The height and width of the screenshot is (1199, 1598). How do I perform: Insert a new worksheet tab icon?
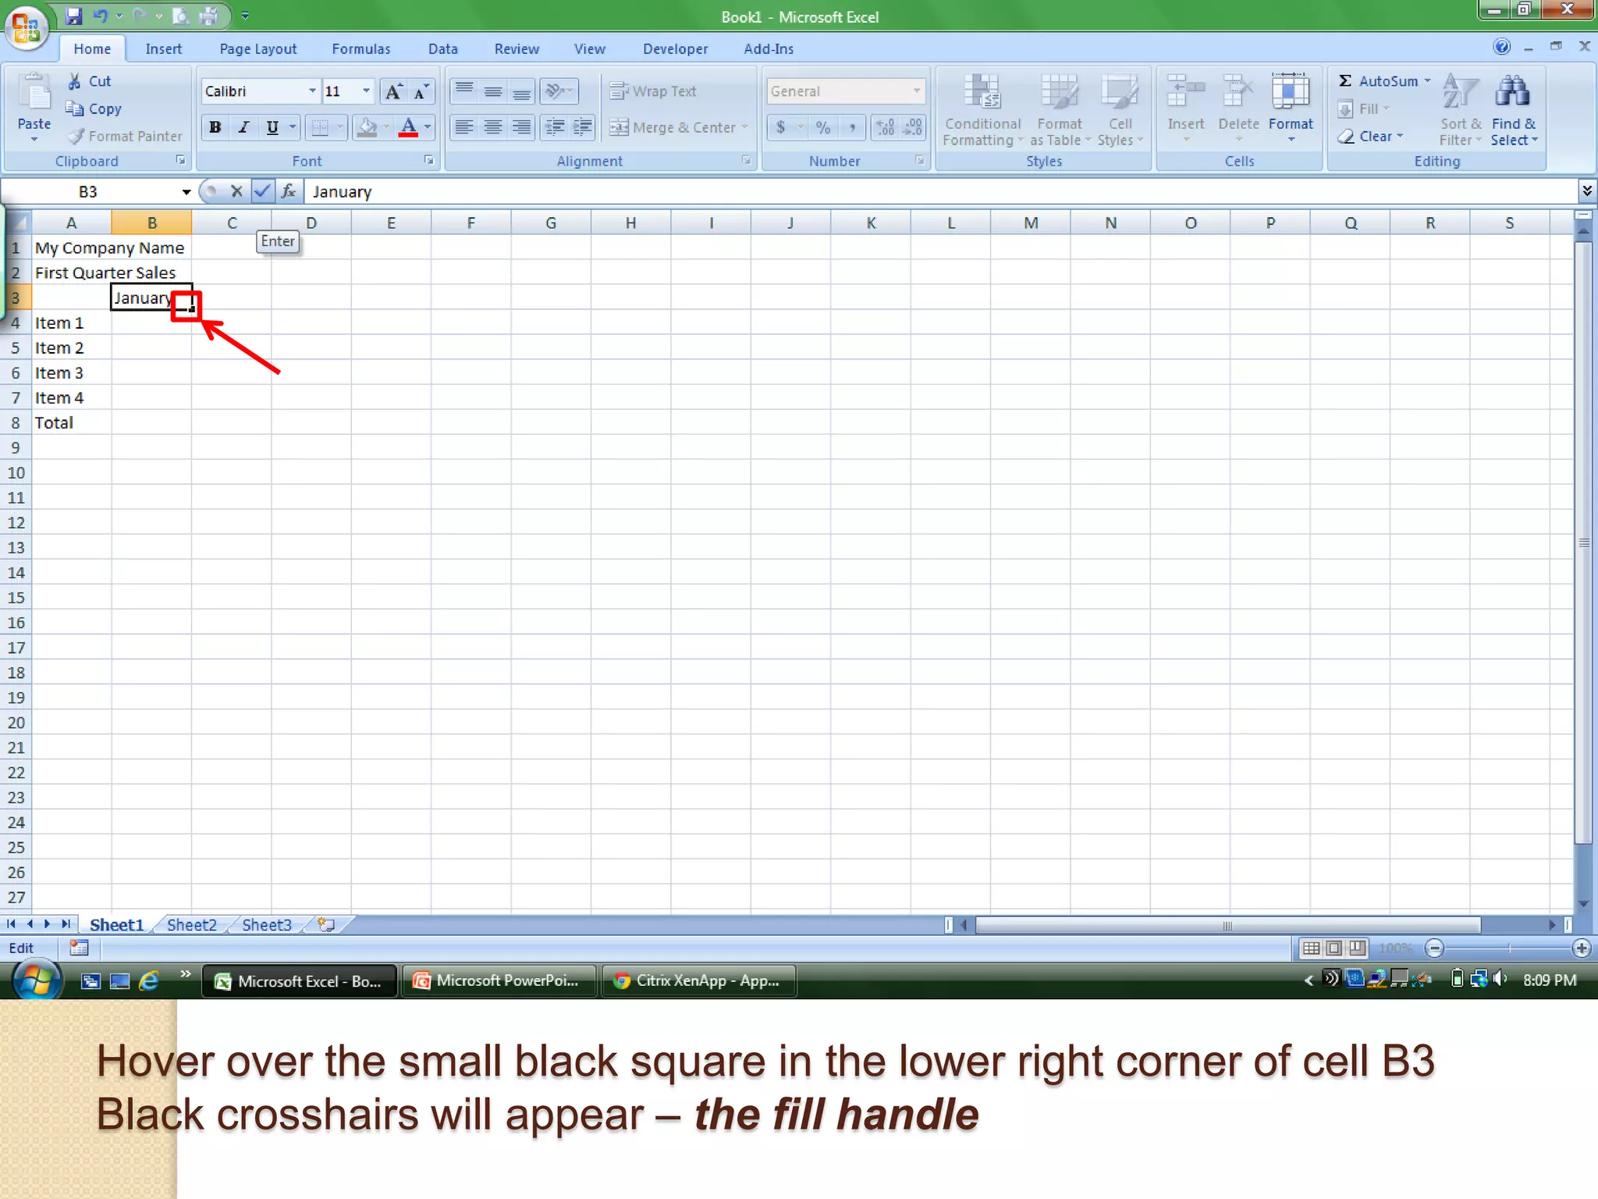326,925
